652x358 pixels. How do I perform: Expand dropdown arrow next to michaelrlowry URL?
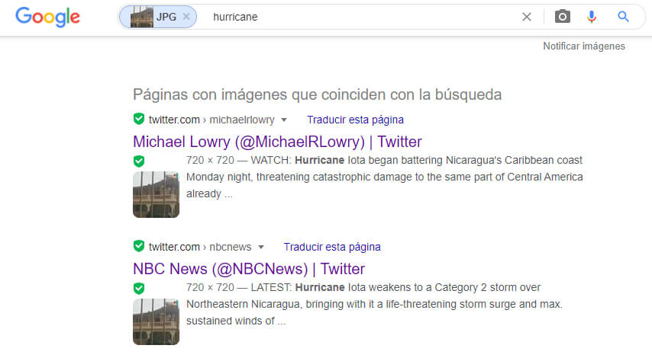pyautogui.click(x=284, y=120)
